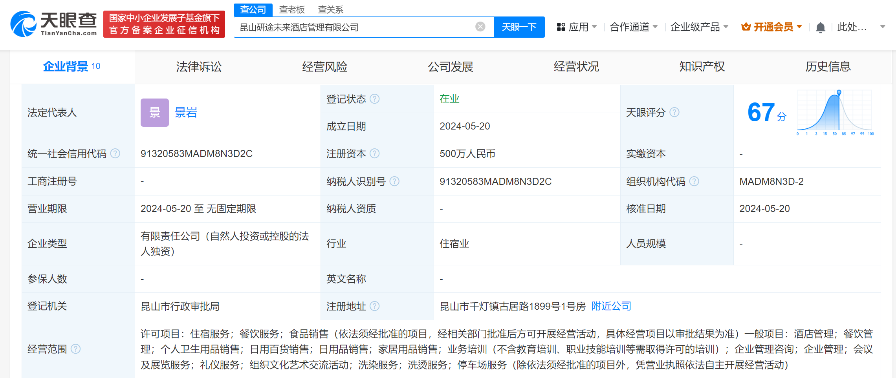Expand the 合作通道 dropdown
The image size is (896, 378).
pos(633,27)
